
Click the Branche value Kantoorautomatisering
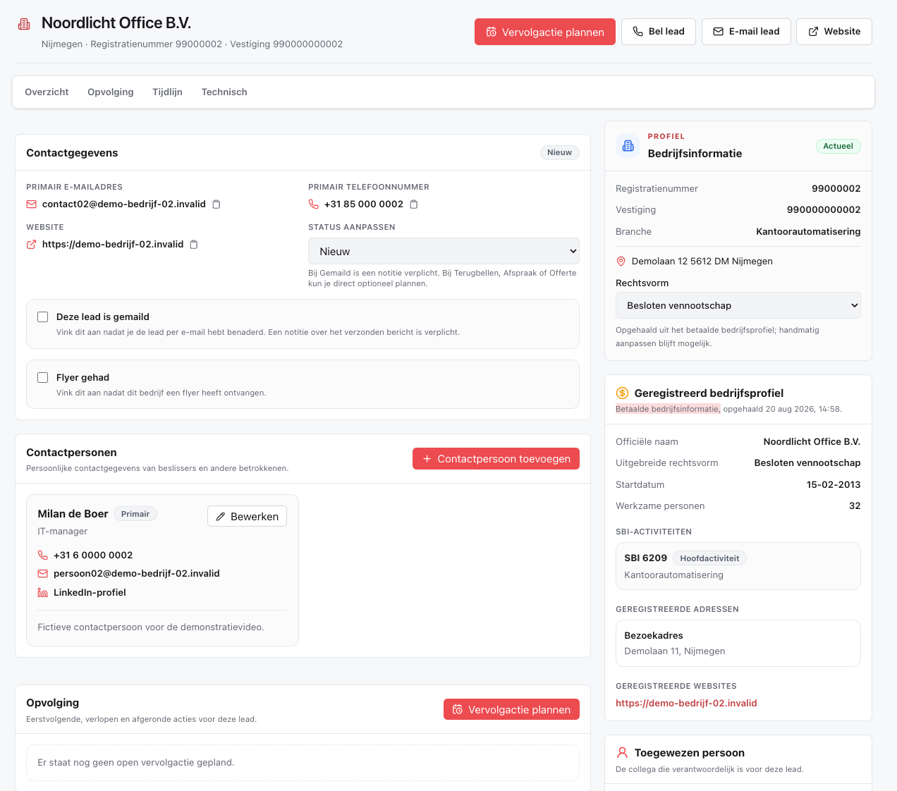coord(808,232)
